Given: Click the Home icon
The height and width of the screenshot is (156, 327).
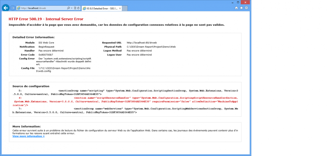Looking at the screenshot, I should [x=236, y=8].
